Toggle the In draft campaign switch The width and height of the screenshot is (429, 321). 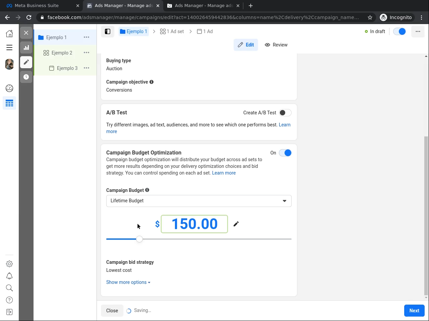point(399,31)
